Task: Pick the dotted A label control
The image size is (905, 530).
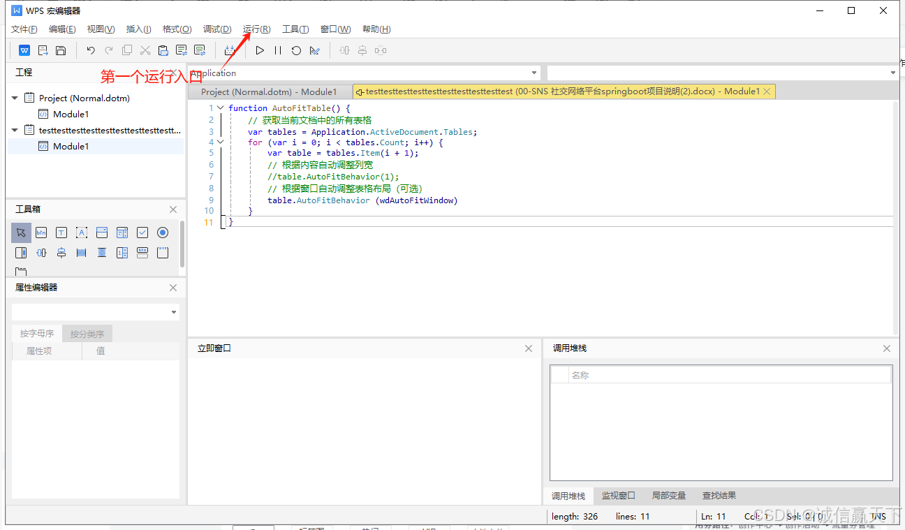Action: pyautogui.click(x=82, y=233)
